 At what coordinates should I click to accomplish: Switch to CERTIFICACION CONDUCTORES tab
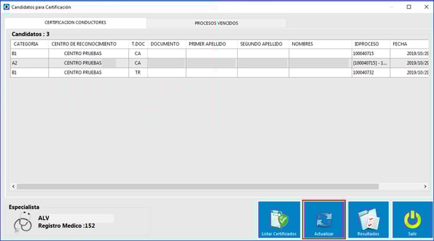click(75, 23)
